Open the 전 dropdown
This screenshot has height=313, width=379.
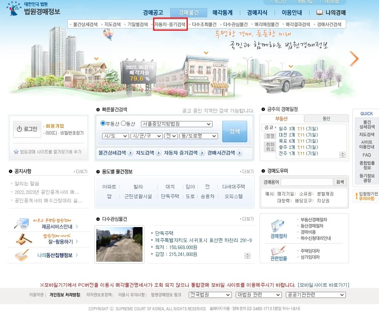pos(171,136)
